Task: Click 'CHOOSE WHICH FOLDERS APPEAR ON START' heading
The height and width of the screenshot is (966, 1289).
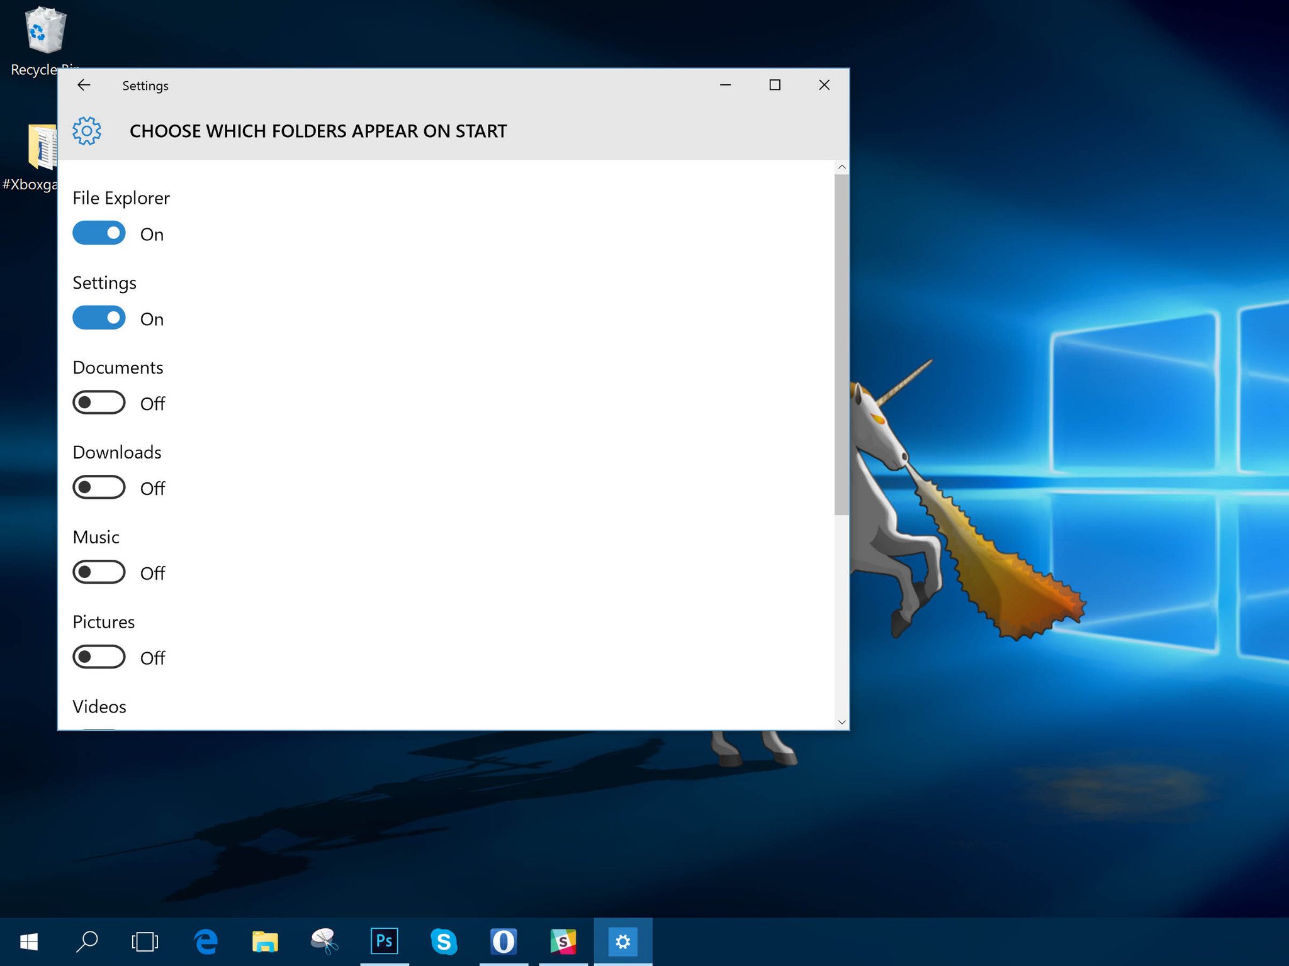Action: (x=318, y=131)
